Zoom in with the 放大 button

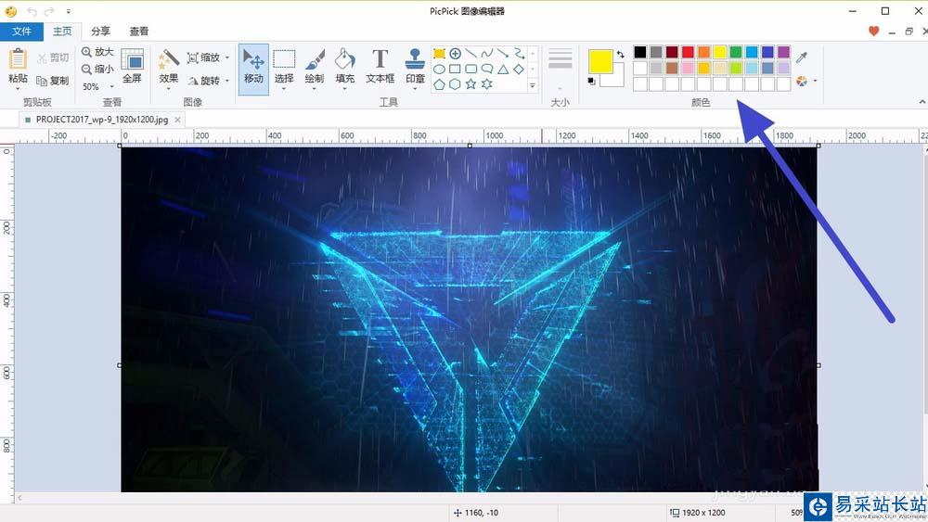click(97, 52)
